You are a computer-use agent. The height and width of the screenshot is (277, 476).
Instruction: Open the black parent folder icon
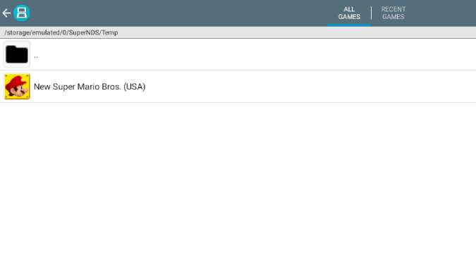pos(17,54)
